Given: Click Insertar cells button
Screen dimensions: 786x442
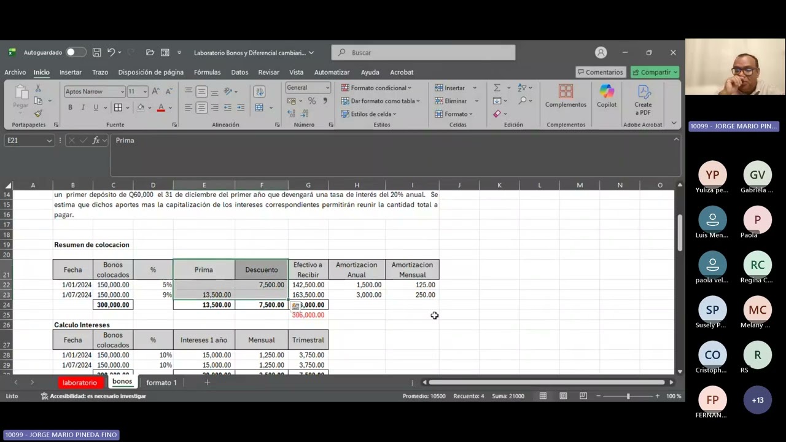Looking at the screenshot, I should tap(450, 88).
